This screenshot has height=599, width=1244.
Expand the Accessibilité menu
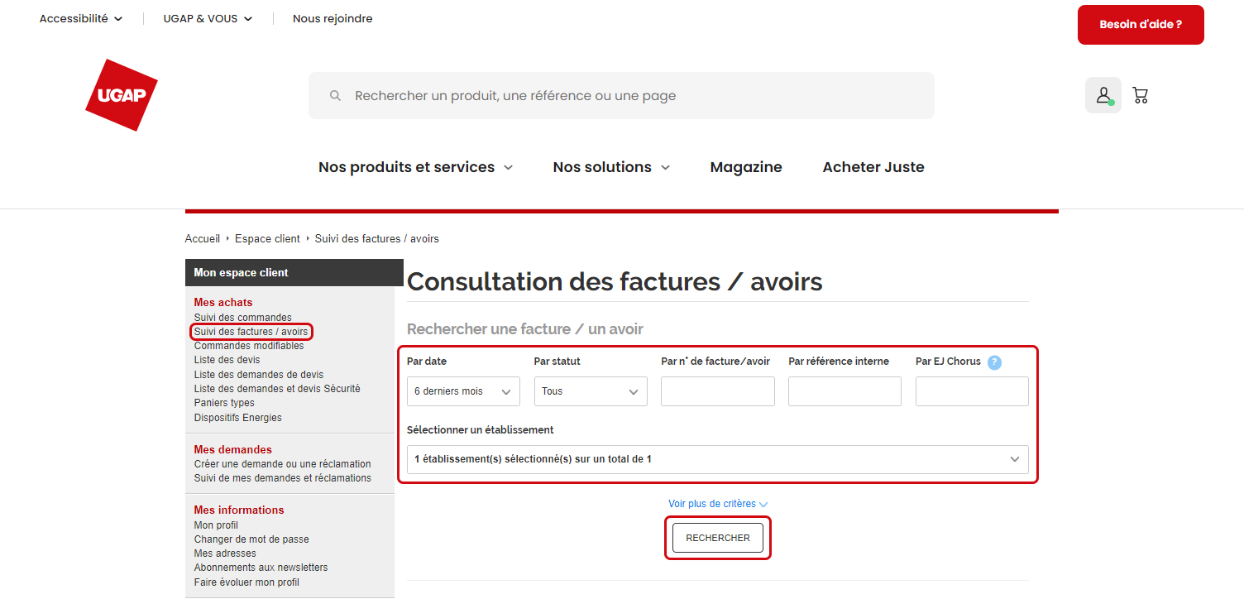point(81,18)
